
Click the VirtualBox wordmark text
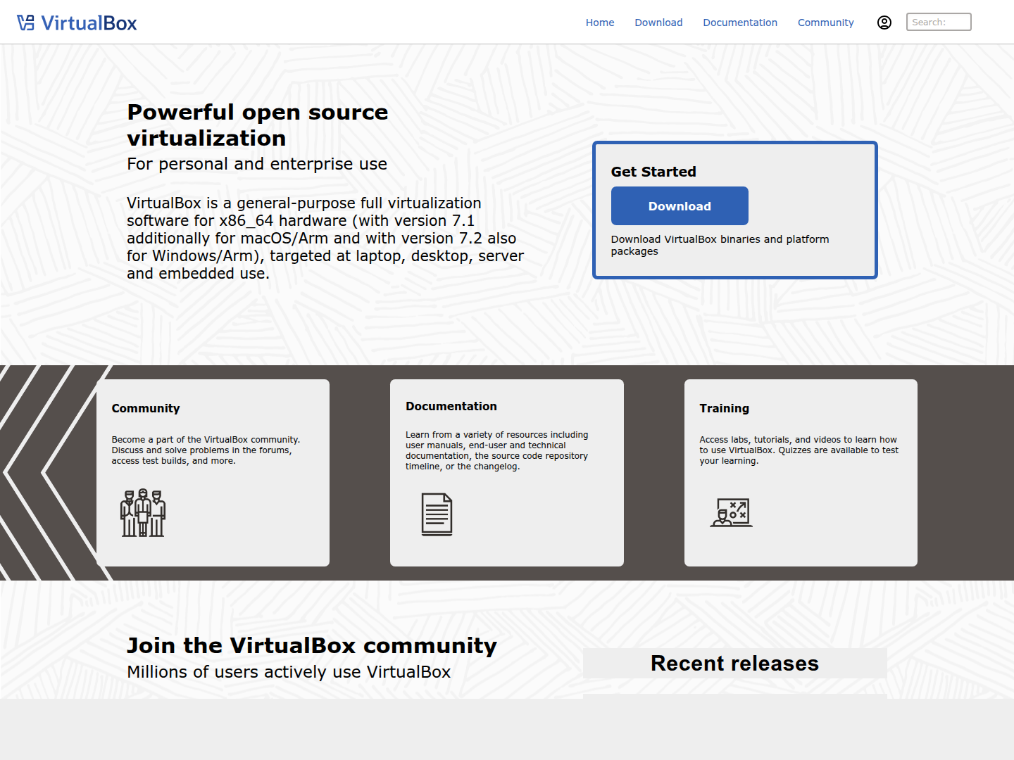89,23
